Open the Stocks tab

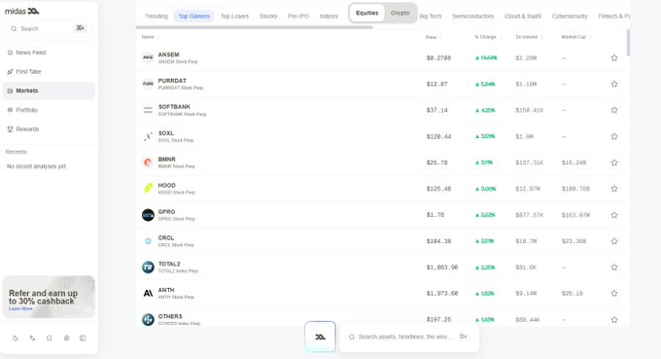268,16
